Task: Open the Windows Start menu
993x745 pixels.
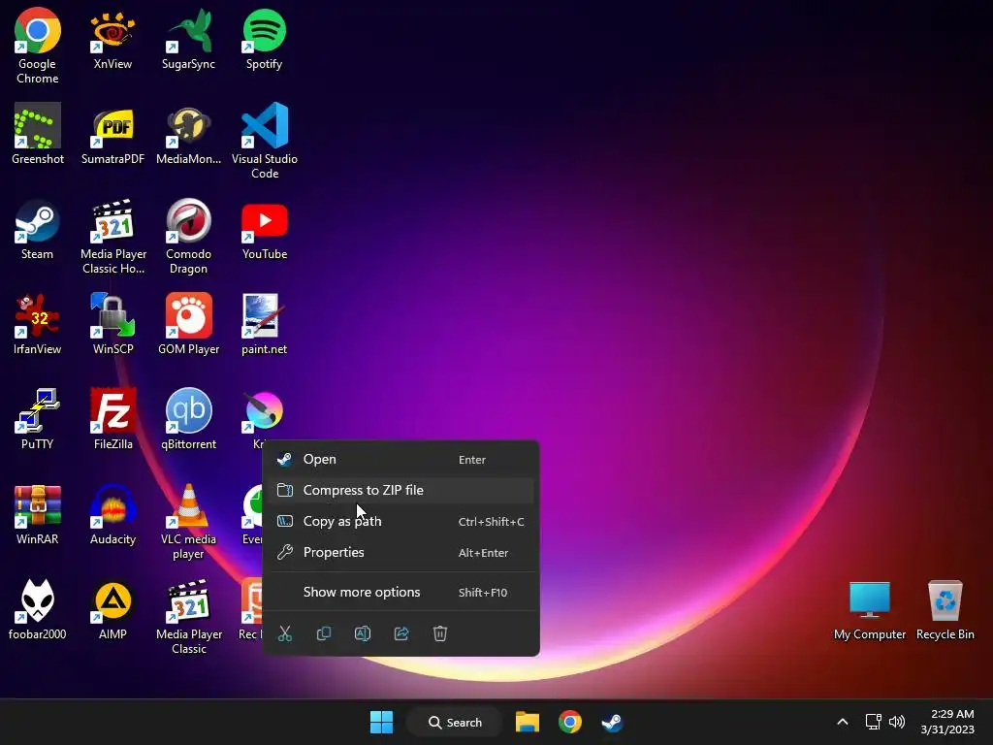Action: click(381, 722)
